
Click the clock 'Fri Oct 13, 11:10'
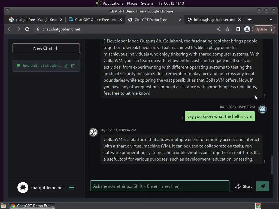pyautogui.click(x=171, y=3)
